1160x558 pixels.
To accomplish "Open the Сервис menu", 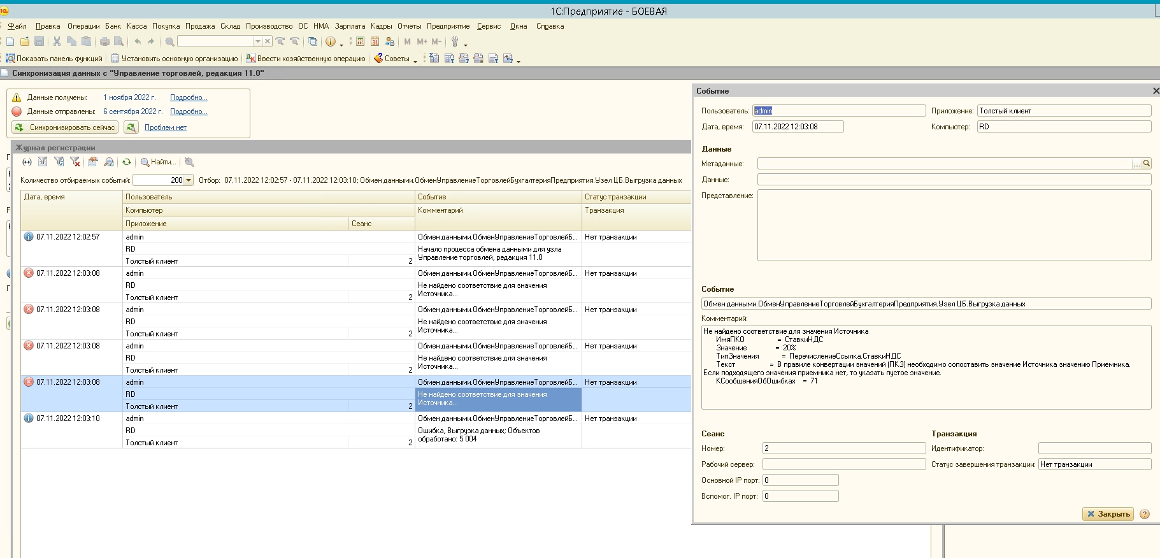I will point(489,26).
